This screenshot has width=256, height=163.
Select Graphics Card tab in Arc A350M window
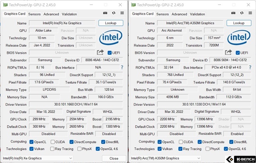click(x=143, y=14)
